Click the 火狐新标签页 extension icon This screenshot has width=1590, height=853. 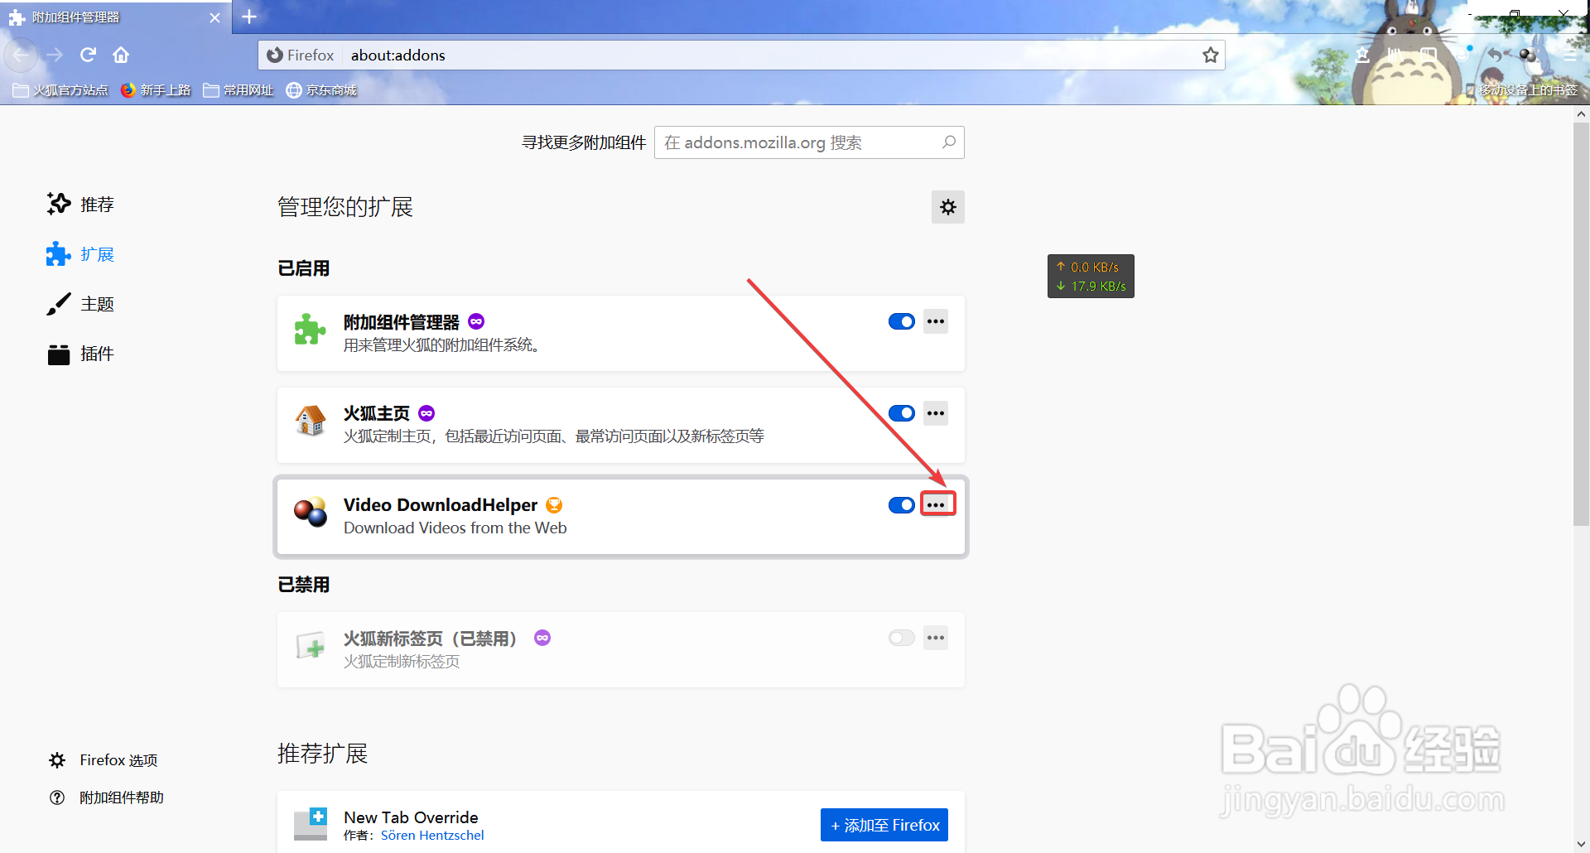[x=311, y=646]
